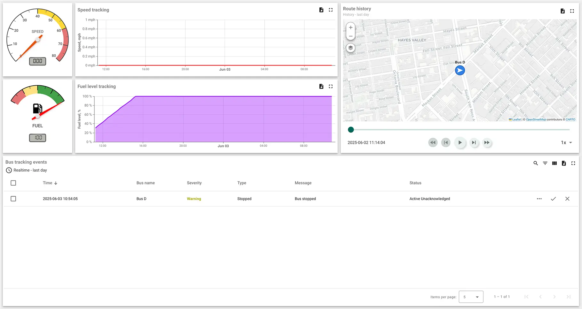Open events table filter
This screenshot has height=309, width=582.
545,163
